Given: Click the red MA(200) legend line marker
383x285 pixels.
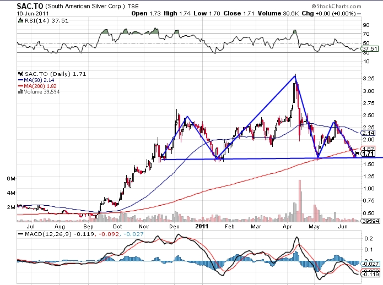Looking at the screenshot, I should coord(20,86).
